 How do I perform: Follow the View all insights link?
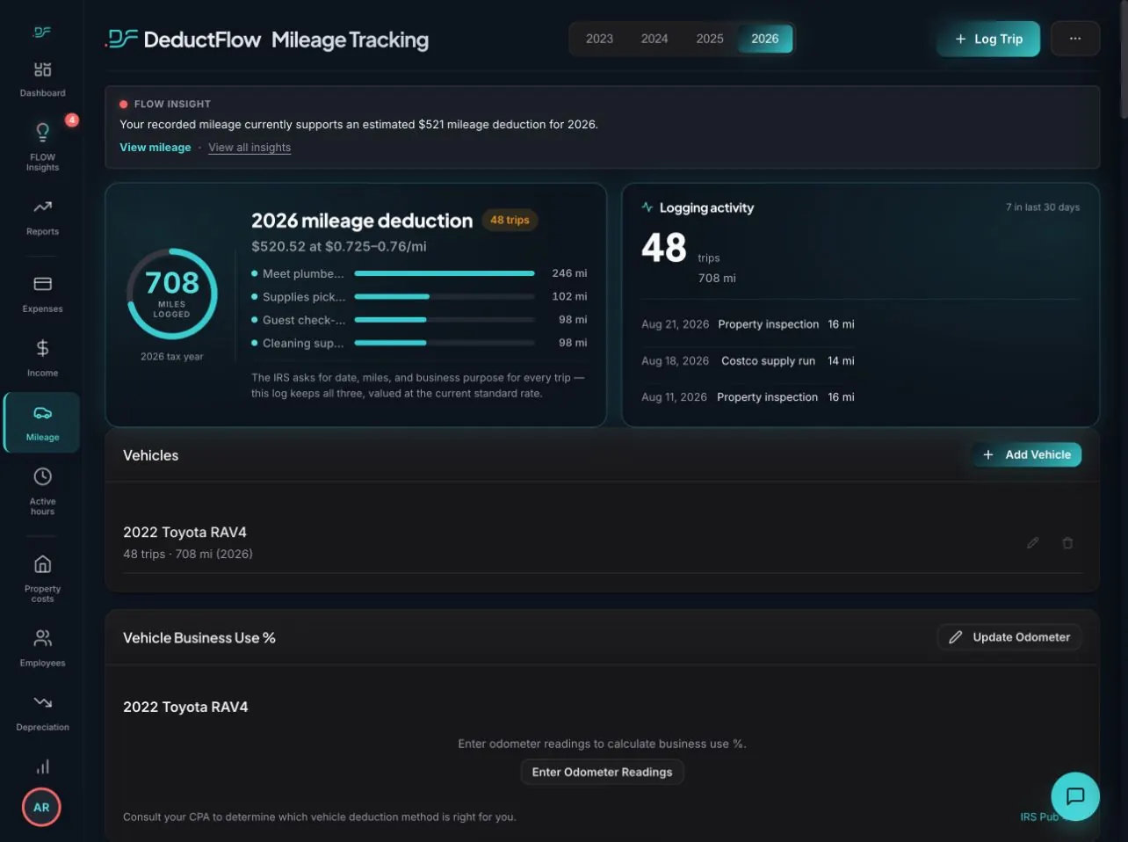[249, 148]
